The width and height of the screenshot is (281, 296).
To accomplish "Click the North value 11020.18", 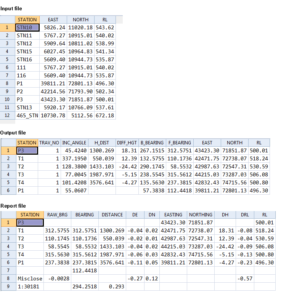I will 81,27.
